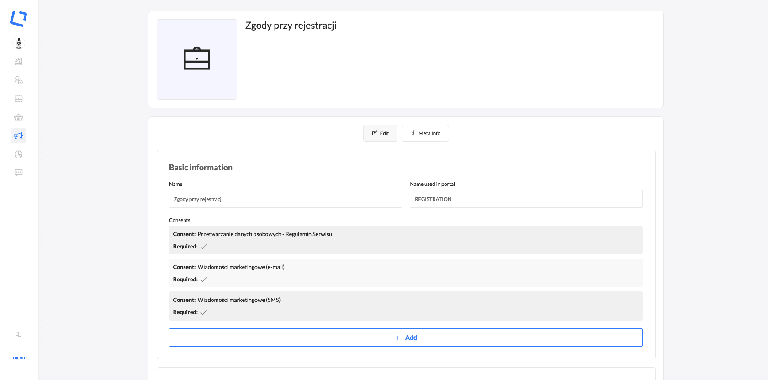Click the flag icon in sidebar
The width and height of the screenshot is (768, 380).
click(x=18, y=335)
